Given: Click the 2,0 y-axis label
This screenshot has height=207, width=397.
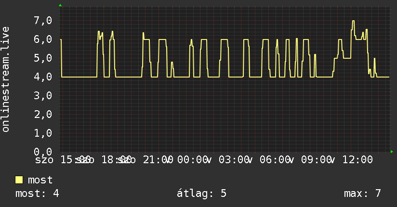Looking at the screenshot, I should coord(43,114).
